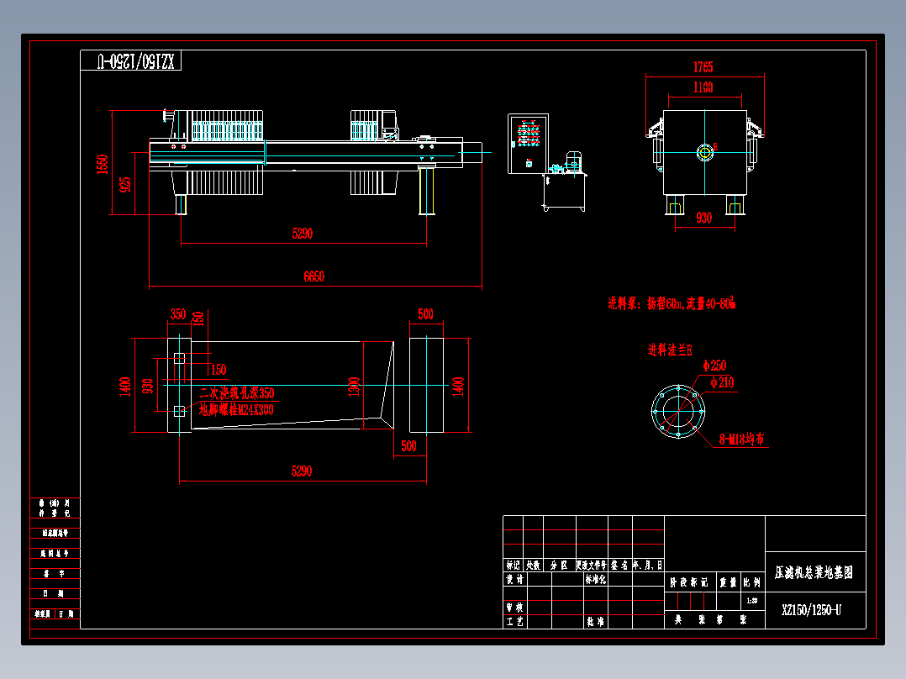The height and width of the screenshot is (679, 906).
Task: Click the φ210 diameter label
Action: (722, 382)
